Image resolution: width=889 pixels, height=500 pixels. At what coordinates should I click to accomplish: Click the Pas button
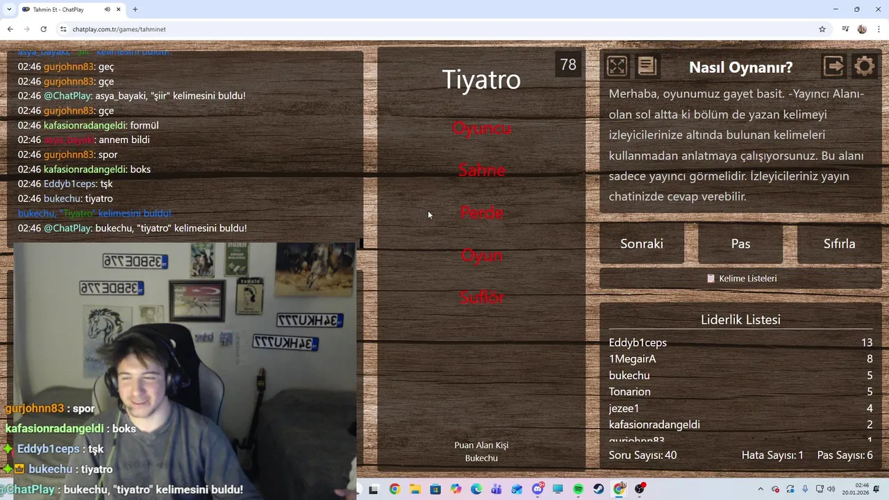pos(740,244)
